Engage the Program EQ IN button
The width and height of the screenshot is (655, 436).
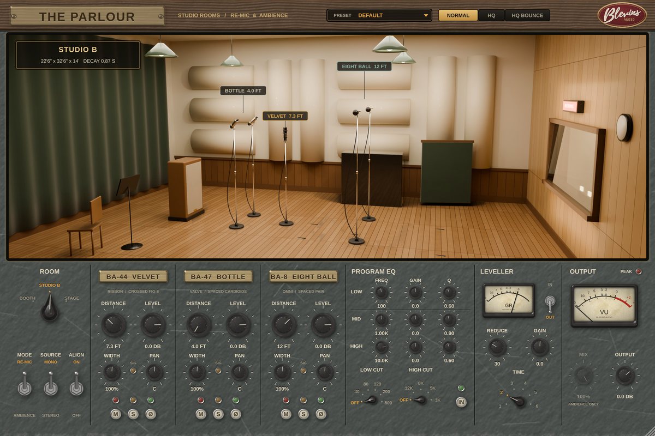(x=461, y=403)
